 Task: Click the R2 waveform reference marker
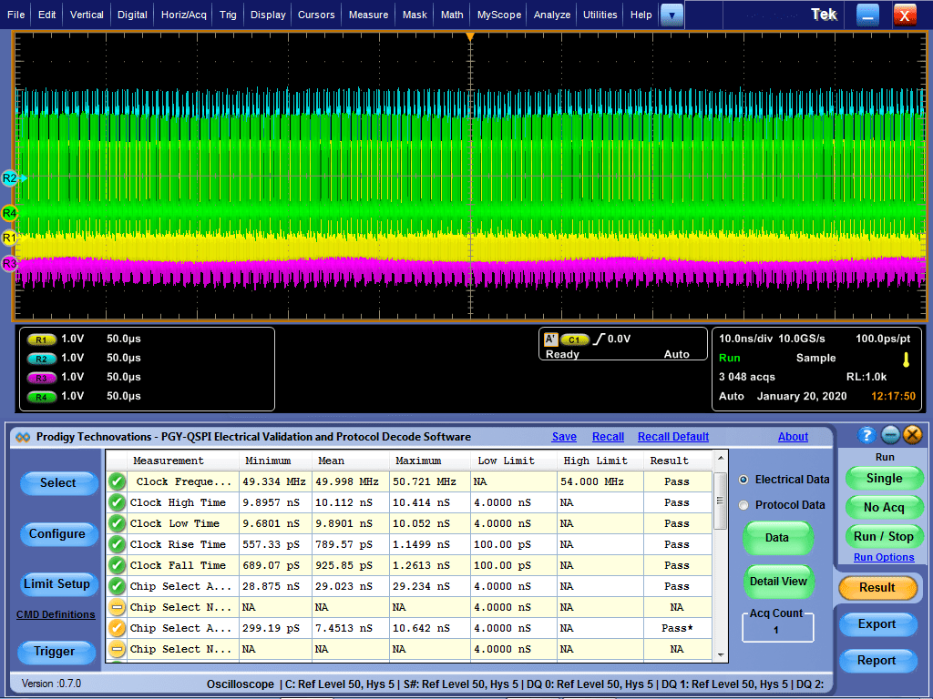10,178
